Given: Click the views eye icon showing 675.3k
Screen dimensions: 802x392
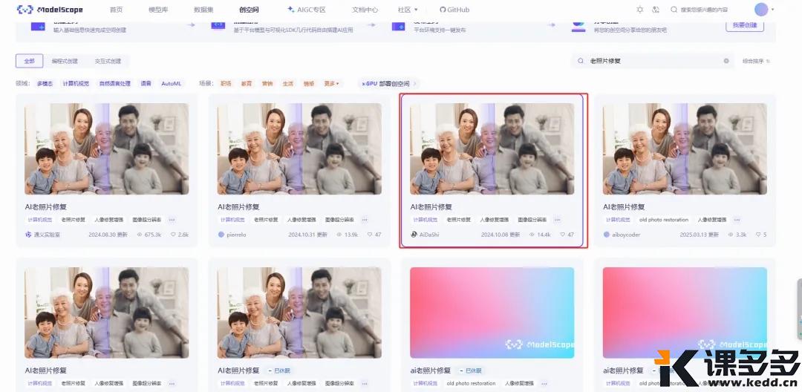Looking at the screenshot, I should pyautogui.click(x=139, y=235).
